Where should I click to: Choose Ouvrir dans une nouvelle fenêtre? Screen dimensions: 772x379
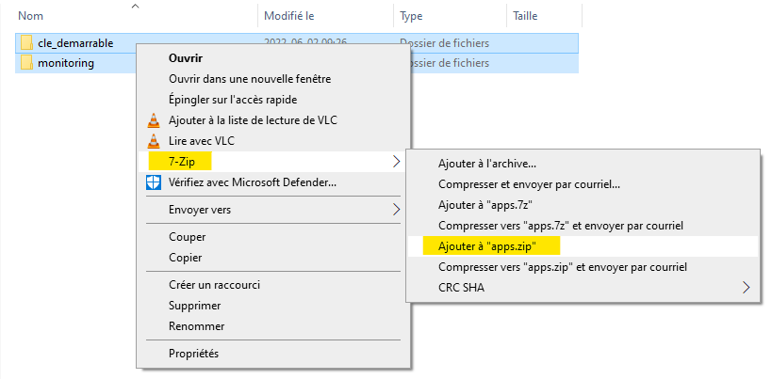click(250, 78)
